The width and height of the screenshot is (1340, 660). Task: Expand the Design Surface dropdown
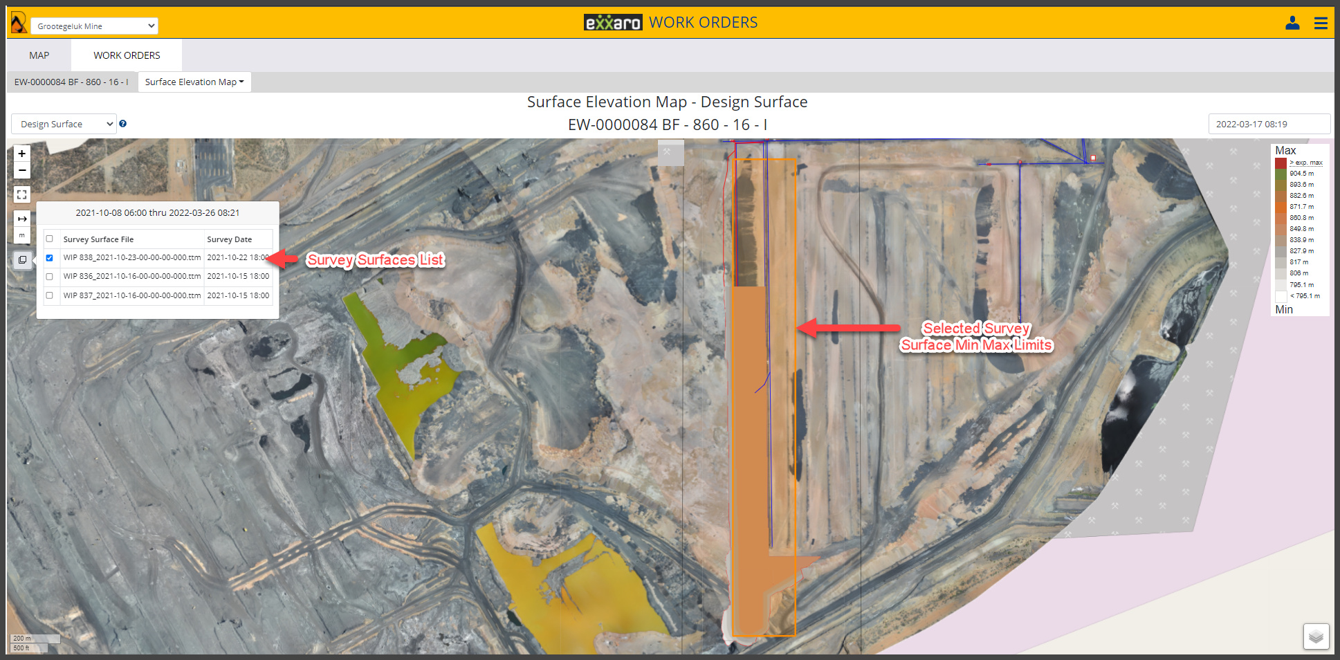coord(64,125)
